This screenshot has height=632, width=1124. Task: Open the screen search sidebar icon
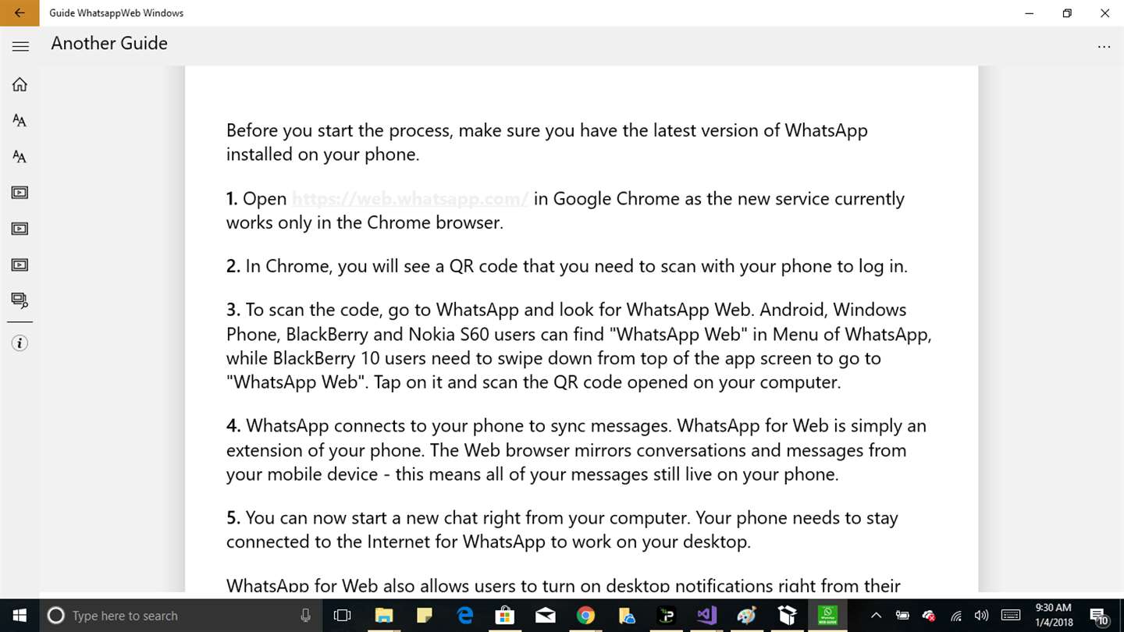click(20, 300)
